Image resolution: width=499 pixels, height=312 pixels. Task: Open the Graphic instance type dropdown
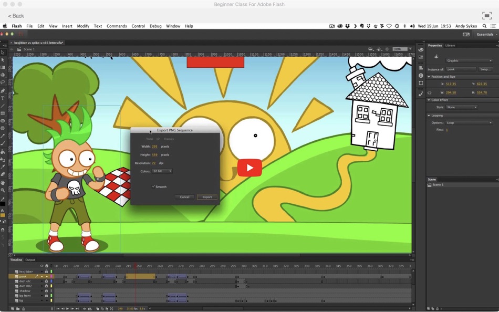[x=469, y=60]
